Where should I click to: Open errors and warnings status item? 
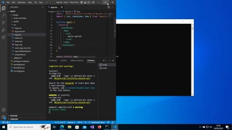coord(6,122)
